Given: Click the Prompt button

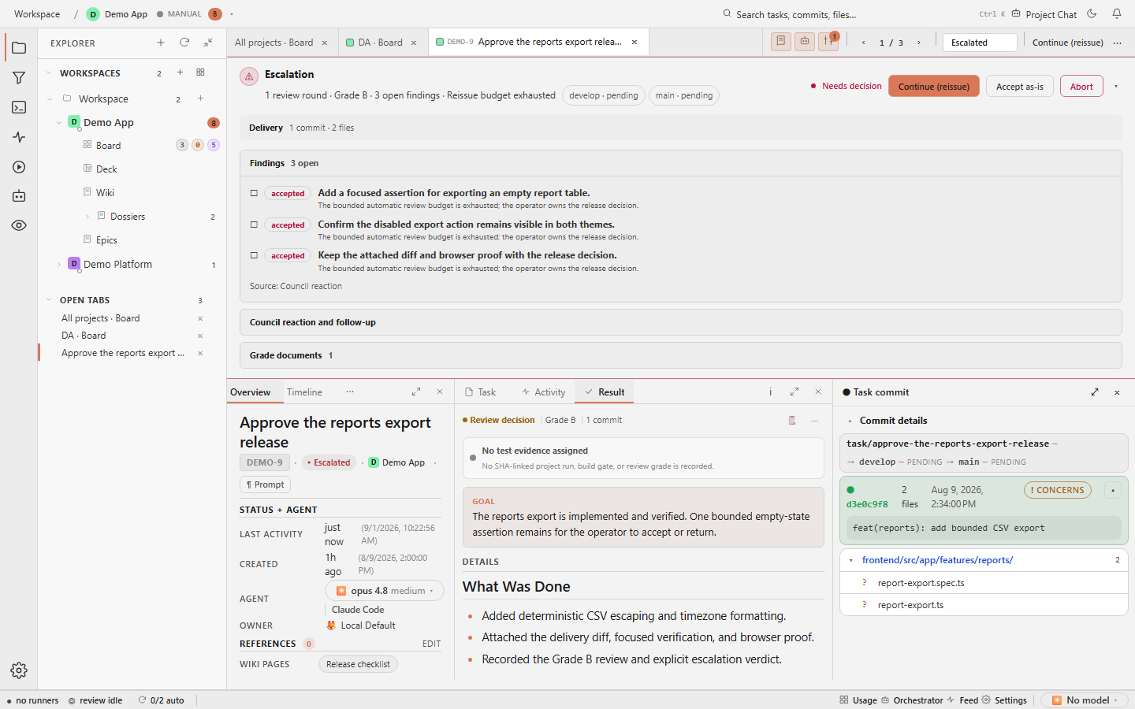Looking at the screenshot, I should click(265, 484).
